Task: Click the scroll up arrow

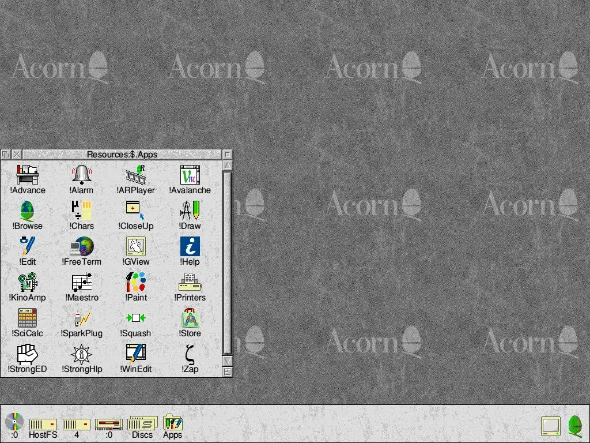Action: 227,166
